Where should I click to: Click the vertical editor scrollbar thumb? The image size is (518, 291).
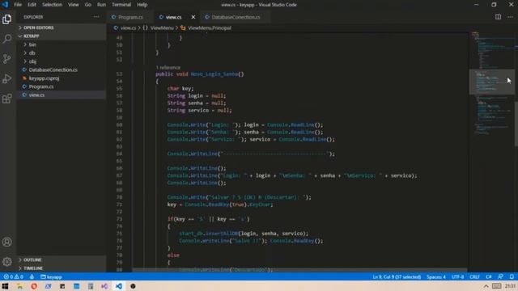coord(516,124)
